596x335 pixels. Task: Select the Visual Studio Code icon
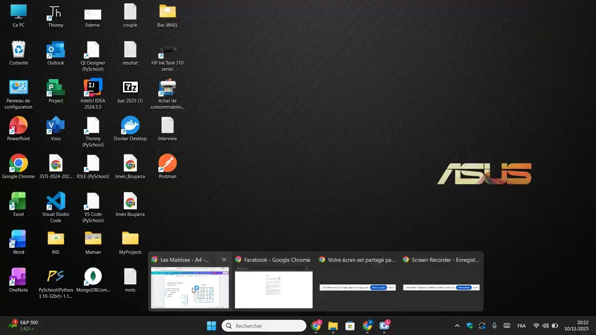55,208
